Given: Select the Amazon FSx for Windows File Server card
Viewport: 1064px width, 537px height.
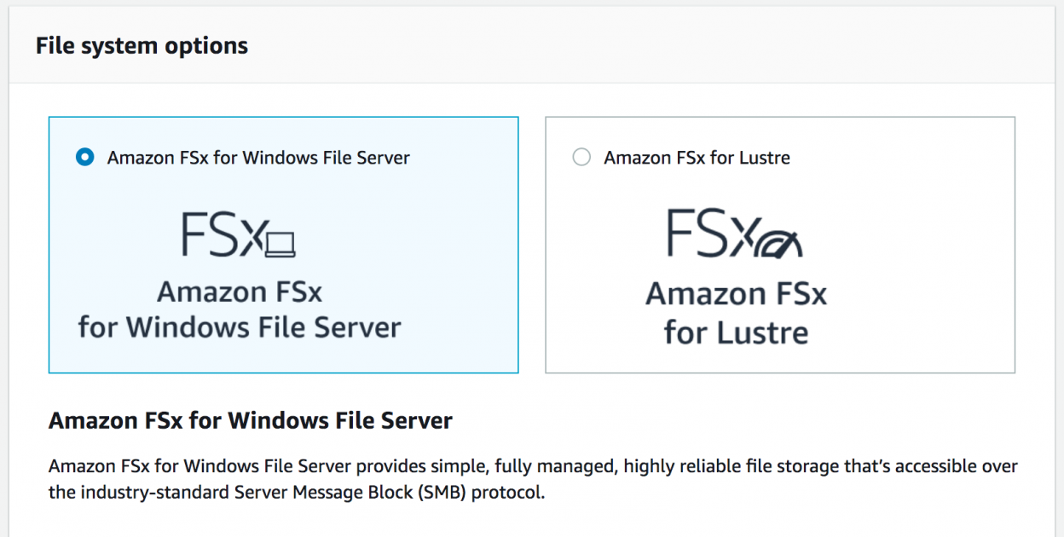Looking at the screenshot, I should point(283,245).
